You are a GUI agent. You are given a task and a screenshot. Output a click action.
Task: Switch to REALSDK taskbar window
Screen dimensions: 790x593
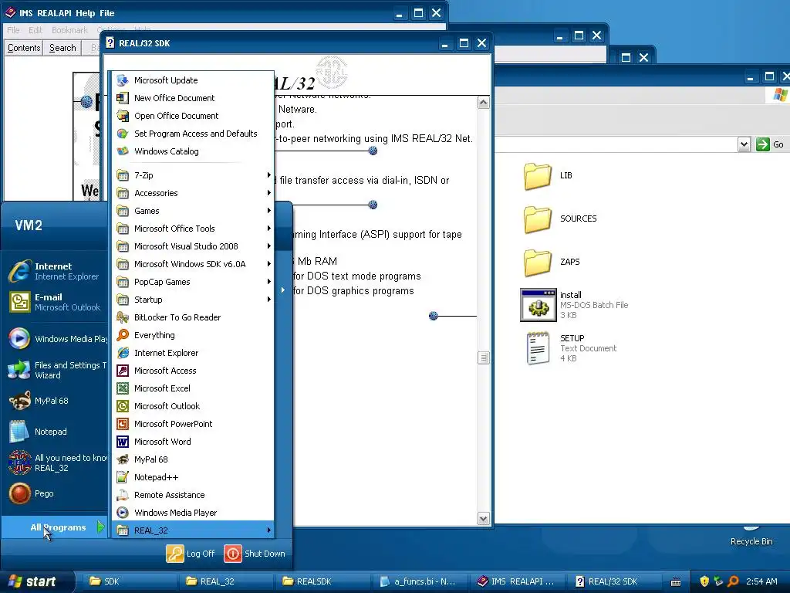coord(322,581)
